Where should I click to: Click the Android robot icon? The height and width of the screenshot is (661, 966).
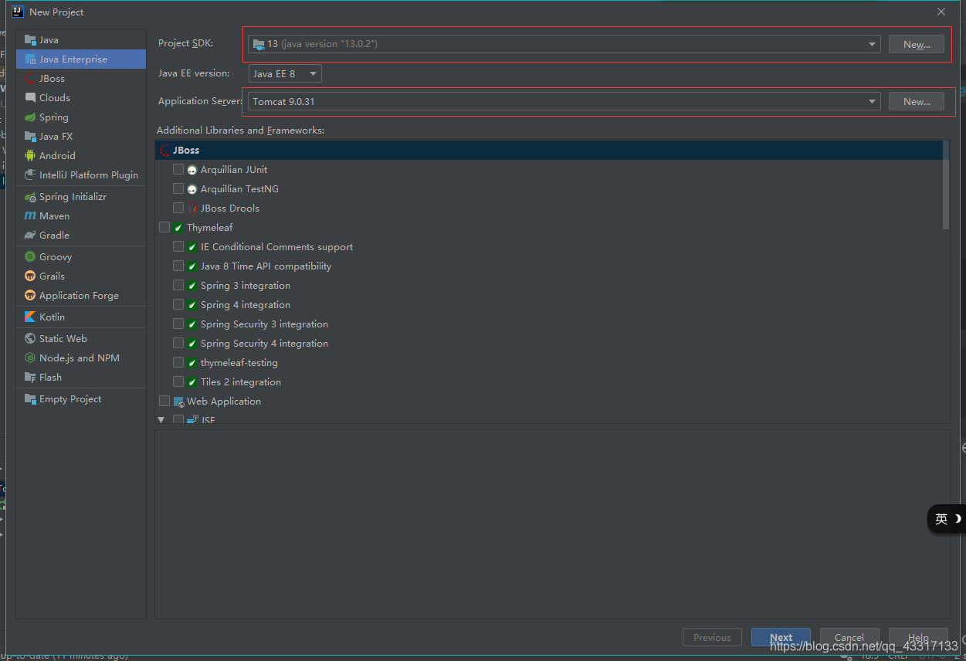(x=30, y=156)
